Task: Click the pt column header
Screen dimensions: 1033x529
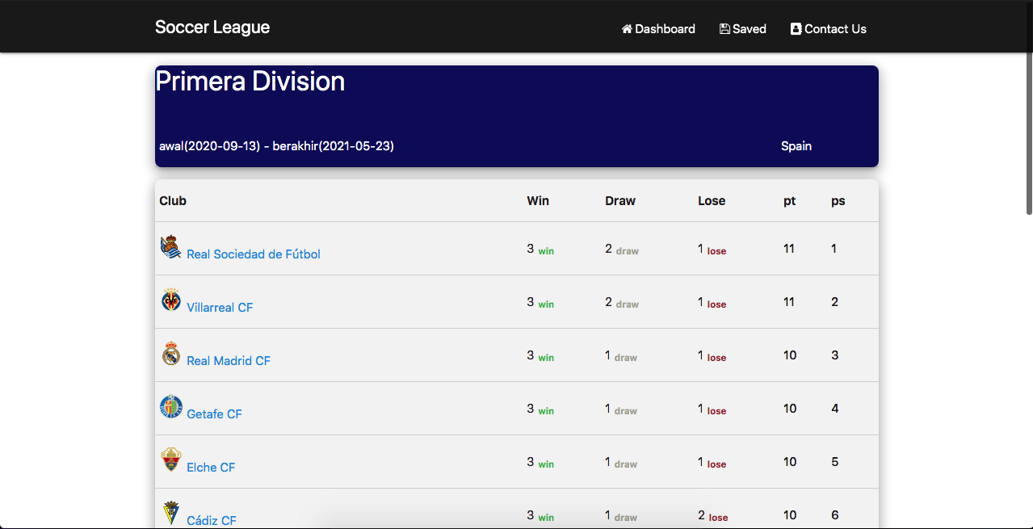Action: (790, 201)
